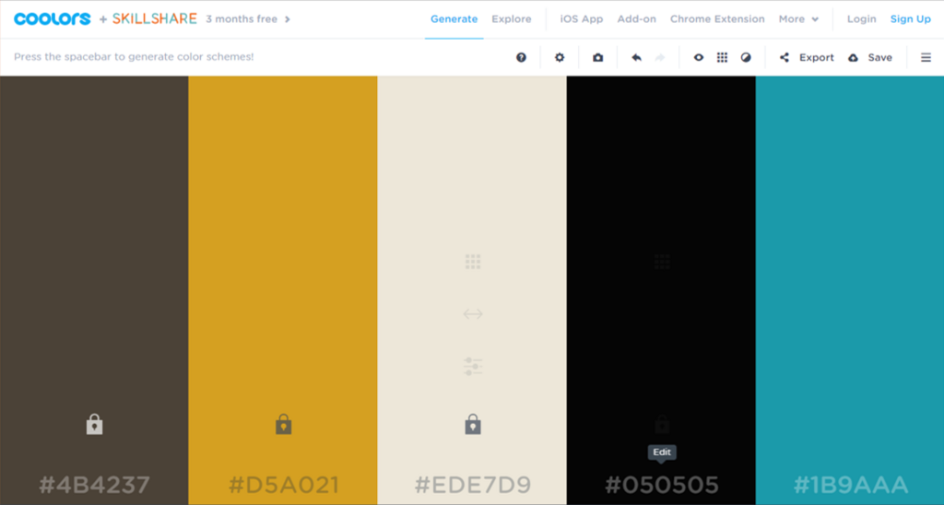The image size is (944, 505).
Task: Click the Edit tooltip on black column
Action: pyautogui.click(x=662, y=452)
